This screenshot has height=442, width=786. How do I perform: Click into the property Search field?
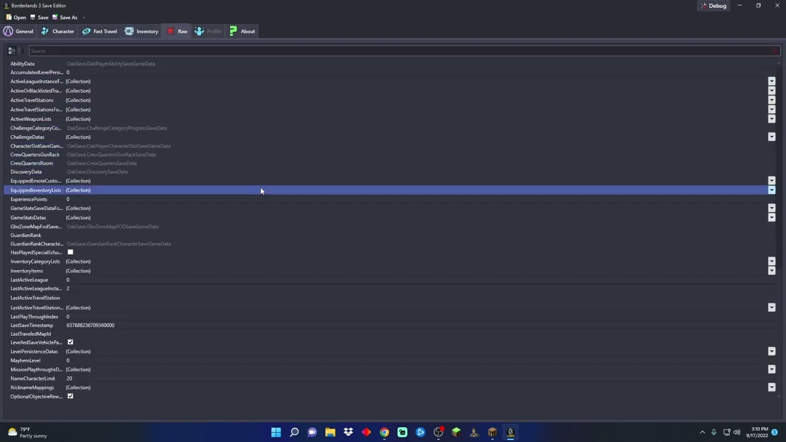[x=404, y=51]
